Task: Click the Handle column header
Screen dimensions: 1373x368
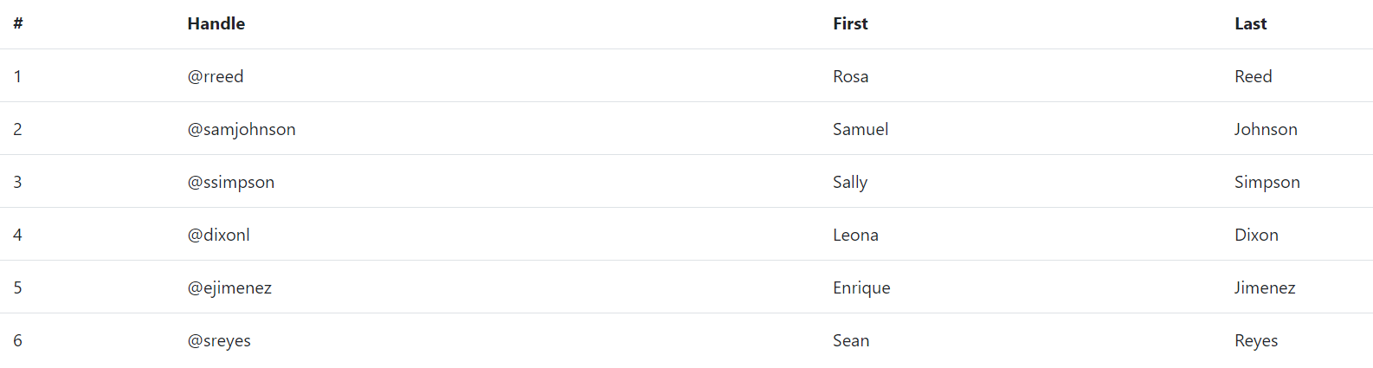Action: (216, 24)
